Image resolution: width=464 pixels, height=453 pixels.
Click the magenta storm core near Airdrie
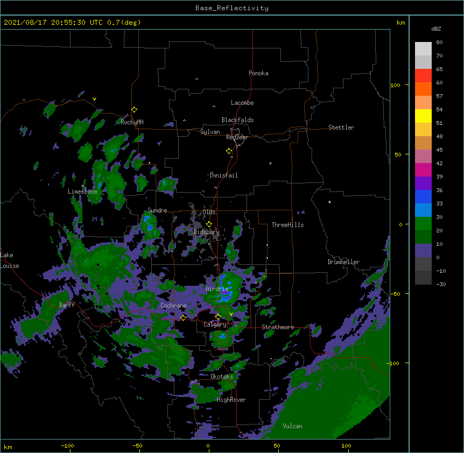pos(225,292)
